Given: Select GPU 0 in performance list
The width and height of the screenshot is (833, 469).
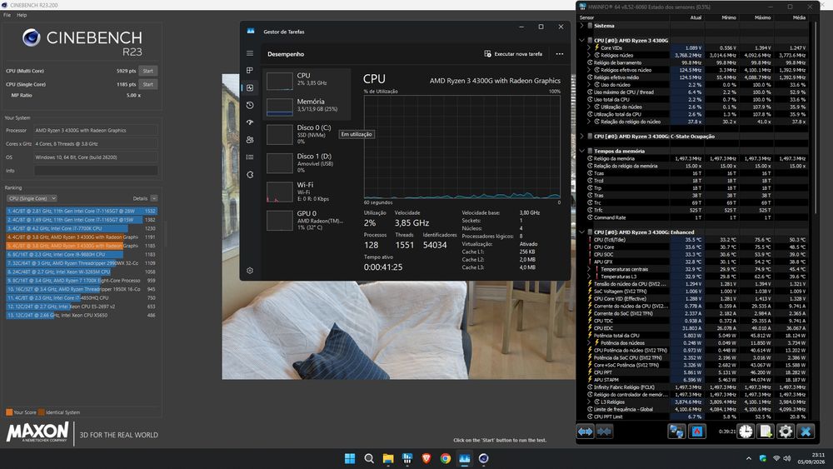Looking at the screenshot, I should pos(307,221).
